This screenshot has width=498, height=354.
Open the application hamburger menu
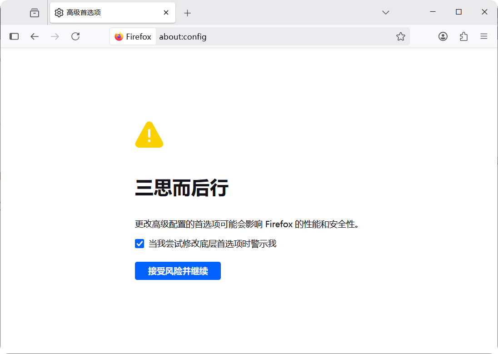484,36
